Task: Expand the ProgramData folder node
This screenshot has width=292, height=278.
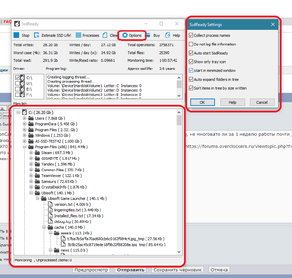Action: (x=24, y=124)
